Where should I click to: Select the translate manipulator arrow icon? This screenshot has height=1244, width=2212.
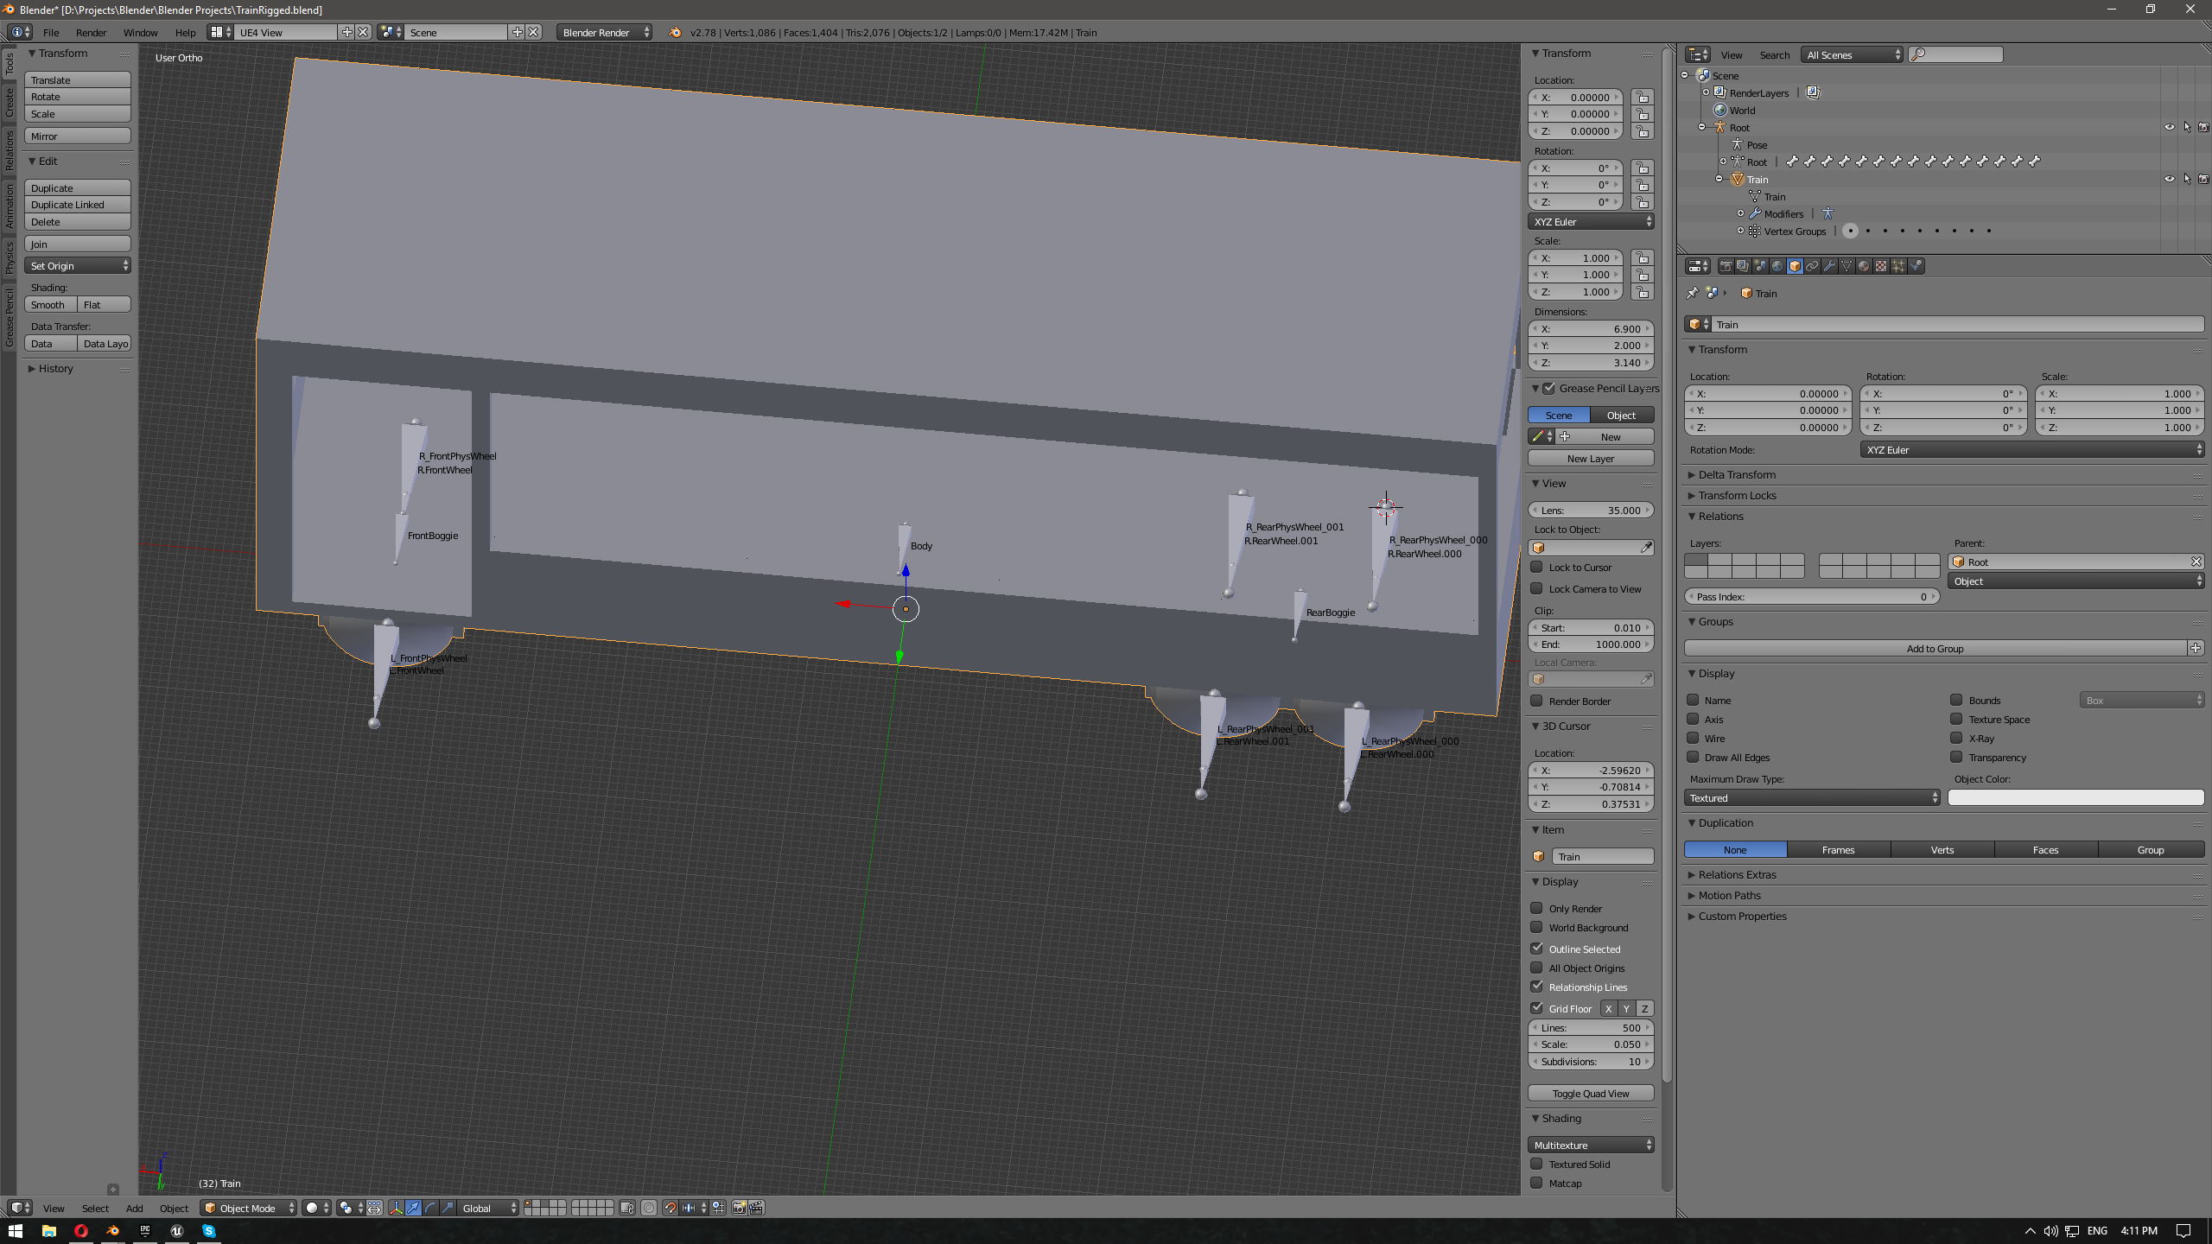click(x=413, y=1208)
